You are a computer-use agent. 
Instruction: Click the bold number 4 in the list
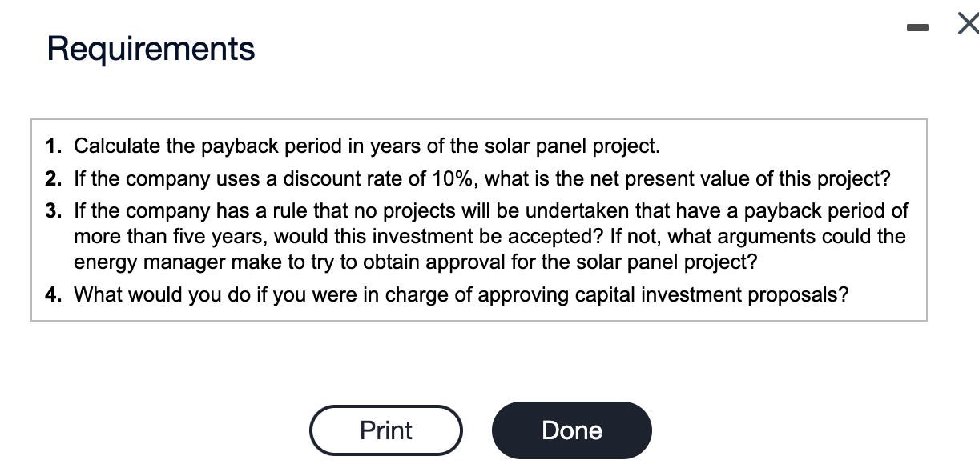click(54, 294)
